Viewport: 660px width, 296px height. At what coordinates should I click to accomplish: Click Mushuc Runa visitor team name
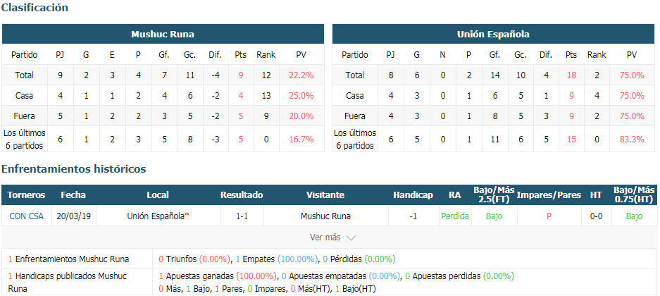tap(326, 216)
